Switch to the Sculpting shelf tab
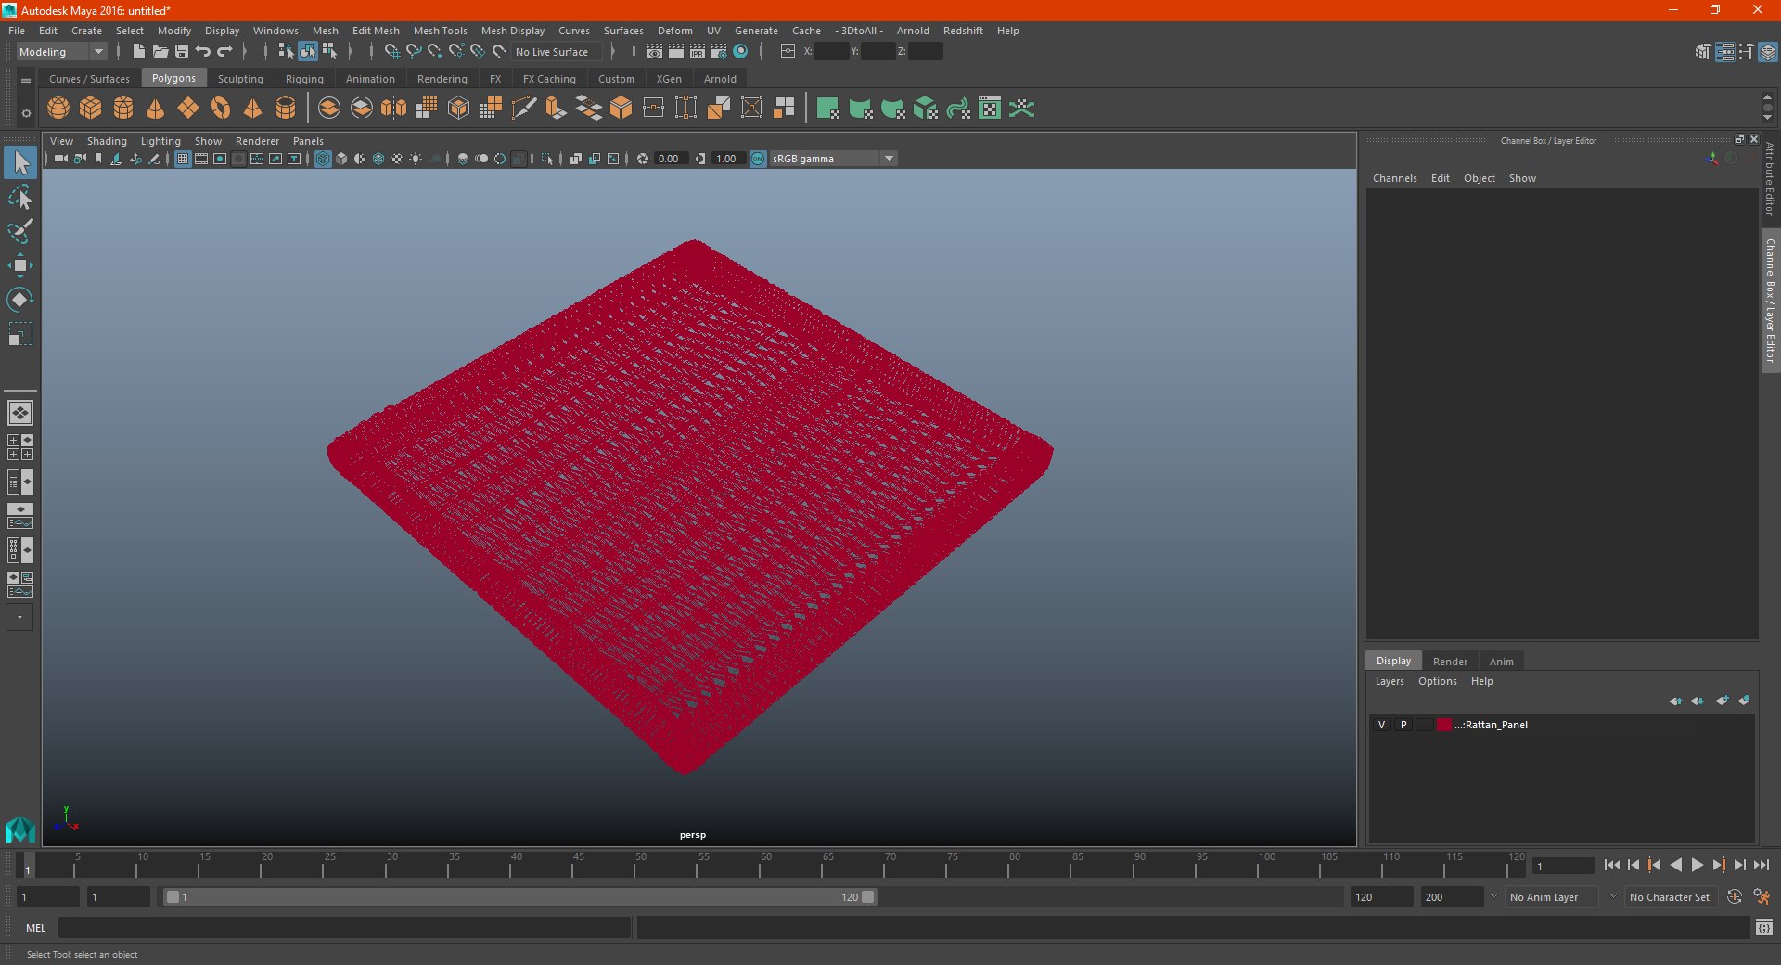 pos(240,79)
